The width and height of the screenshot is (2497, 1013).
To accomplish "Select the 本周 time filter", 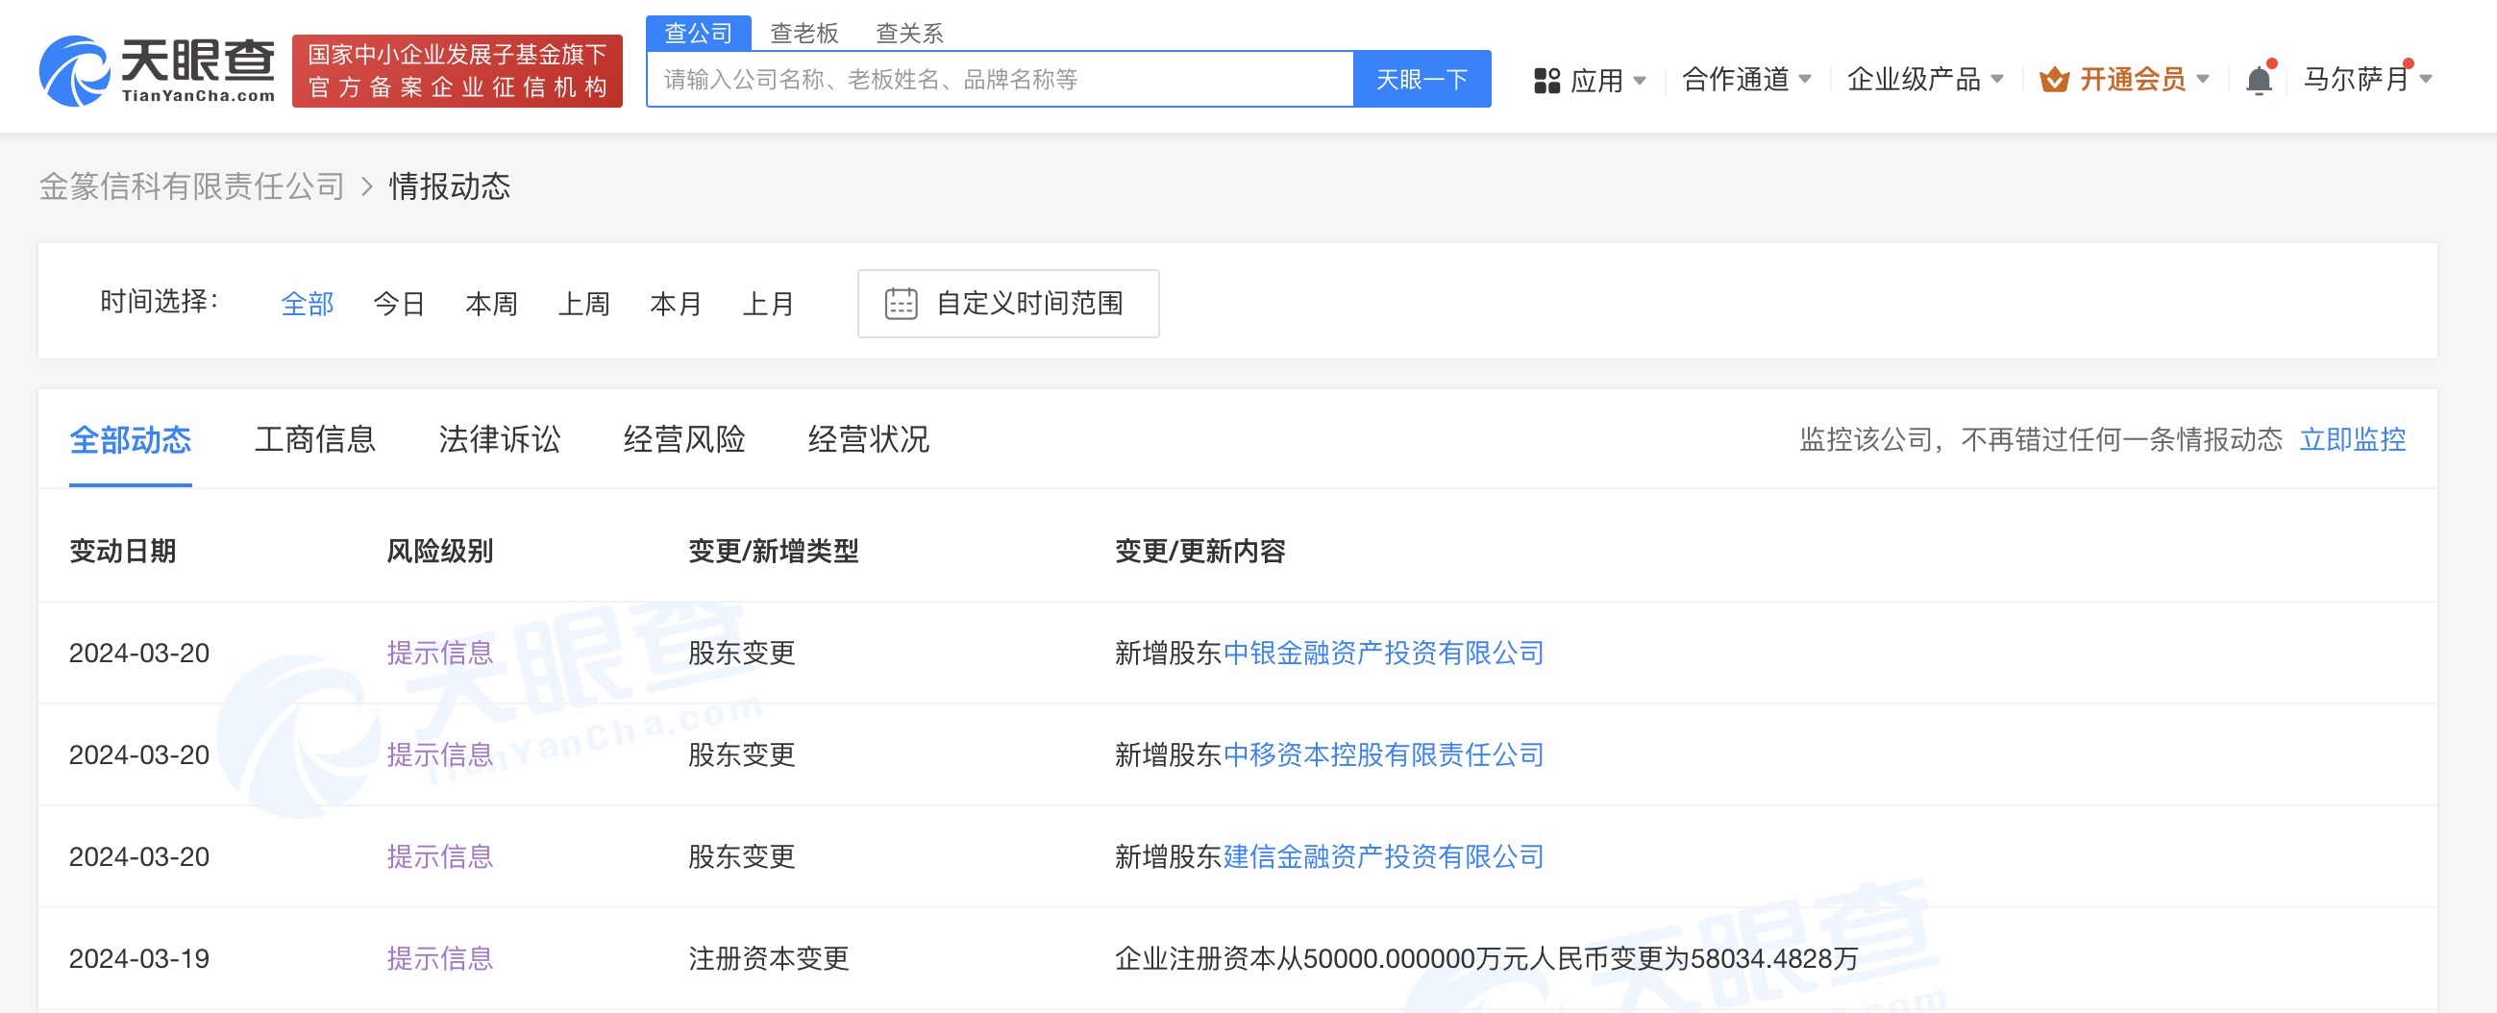I will point(491,305).
